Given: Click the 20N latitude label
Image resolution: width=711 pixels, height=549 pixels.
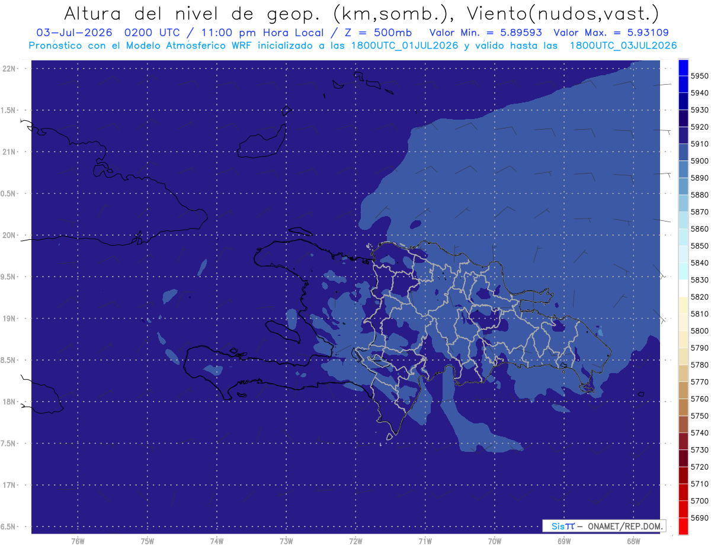Looking at the screenshot, I should point(9,235).
